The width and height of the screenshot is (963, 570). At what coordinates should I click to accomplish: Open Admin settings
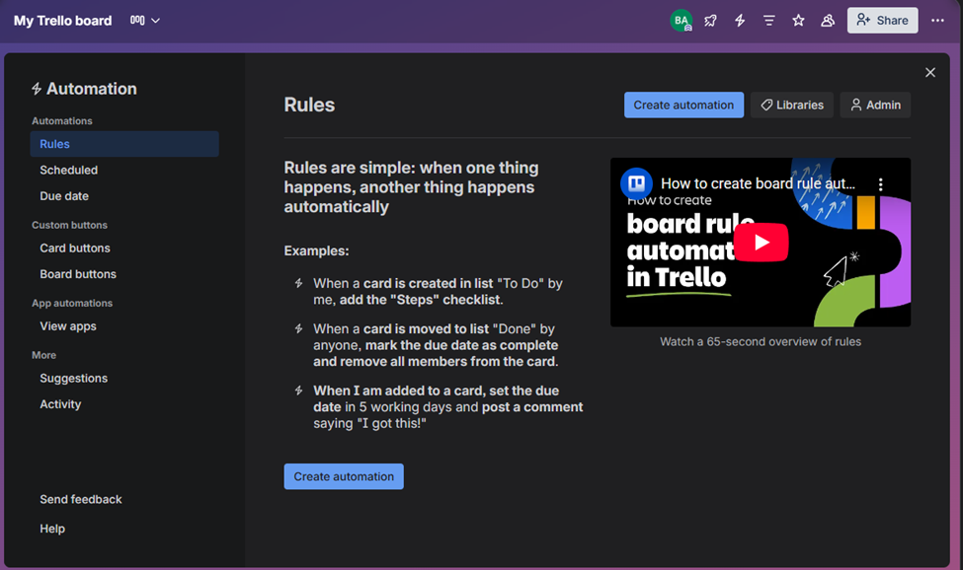[x=875, y=105]
